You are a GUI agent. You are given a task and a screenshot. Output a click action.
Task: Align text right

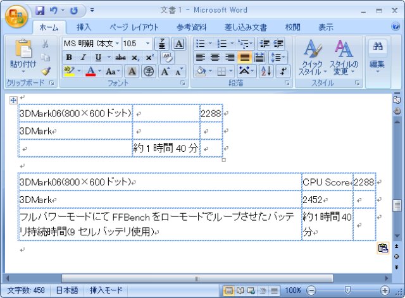tap(230, 58)
